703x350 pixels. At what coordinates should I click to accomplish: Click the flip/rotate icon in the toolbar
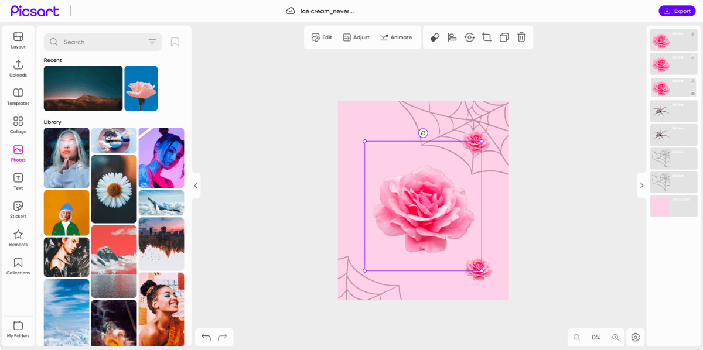click(469, 37)
